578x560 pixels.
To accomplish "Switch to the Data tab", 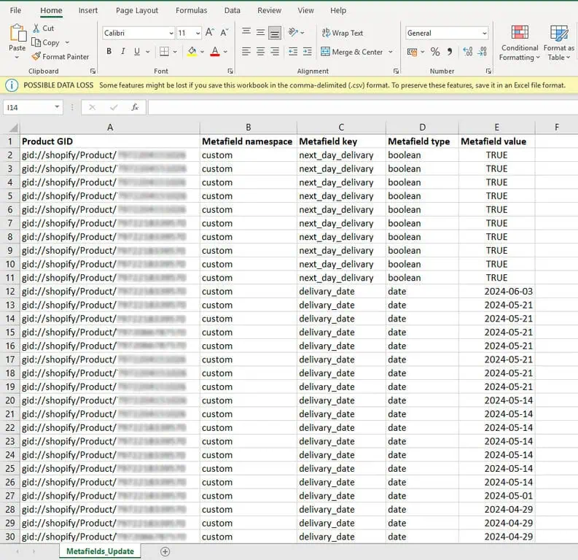I will click(x=233, y=10).
